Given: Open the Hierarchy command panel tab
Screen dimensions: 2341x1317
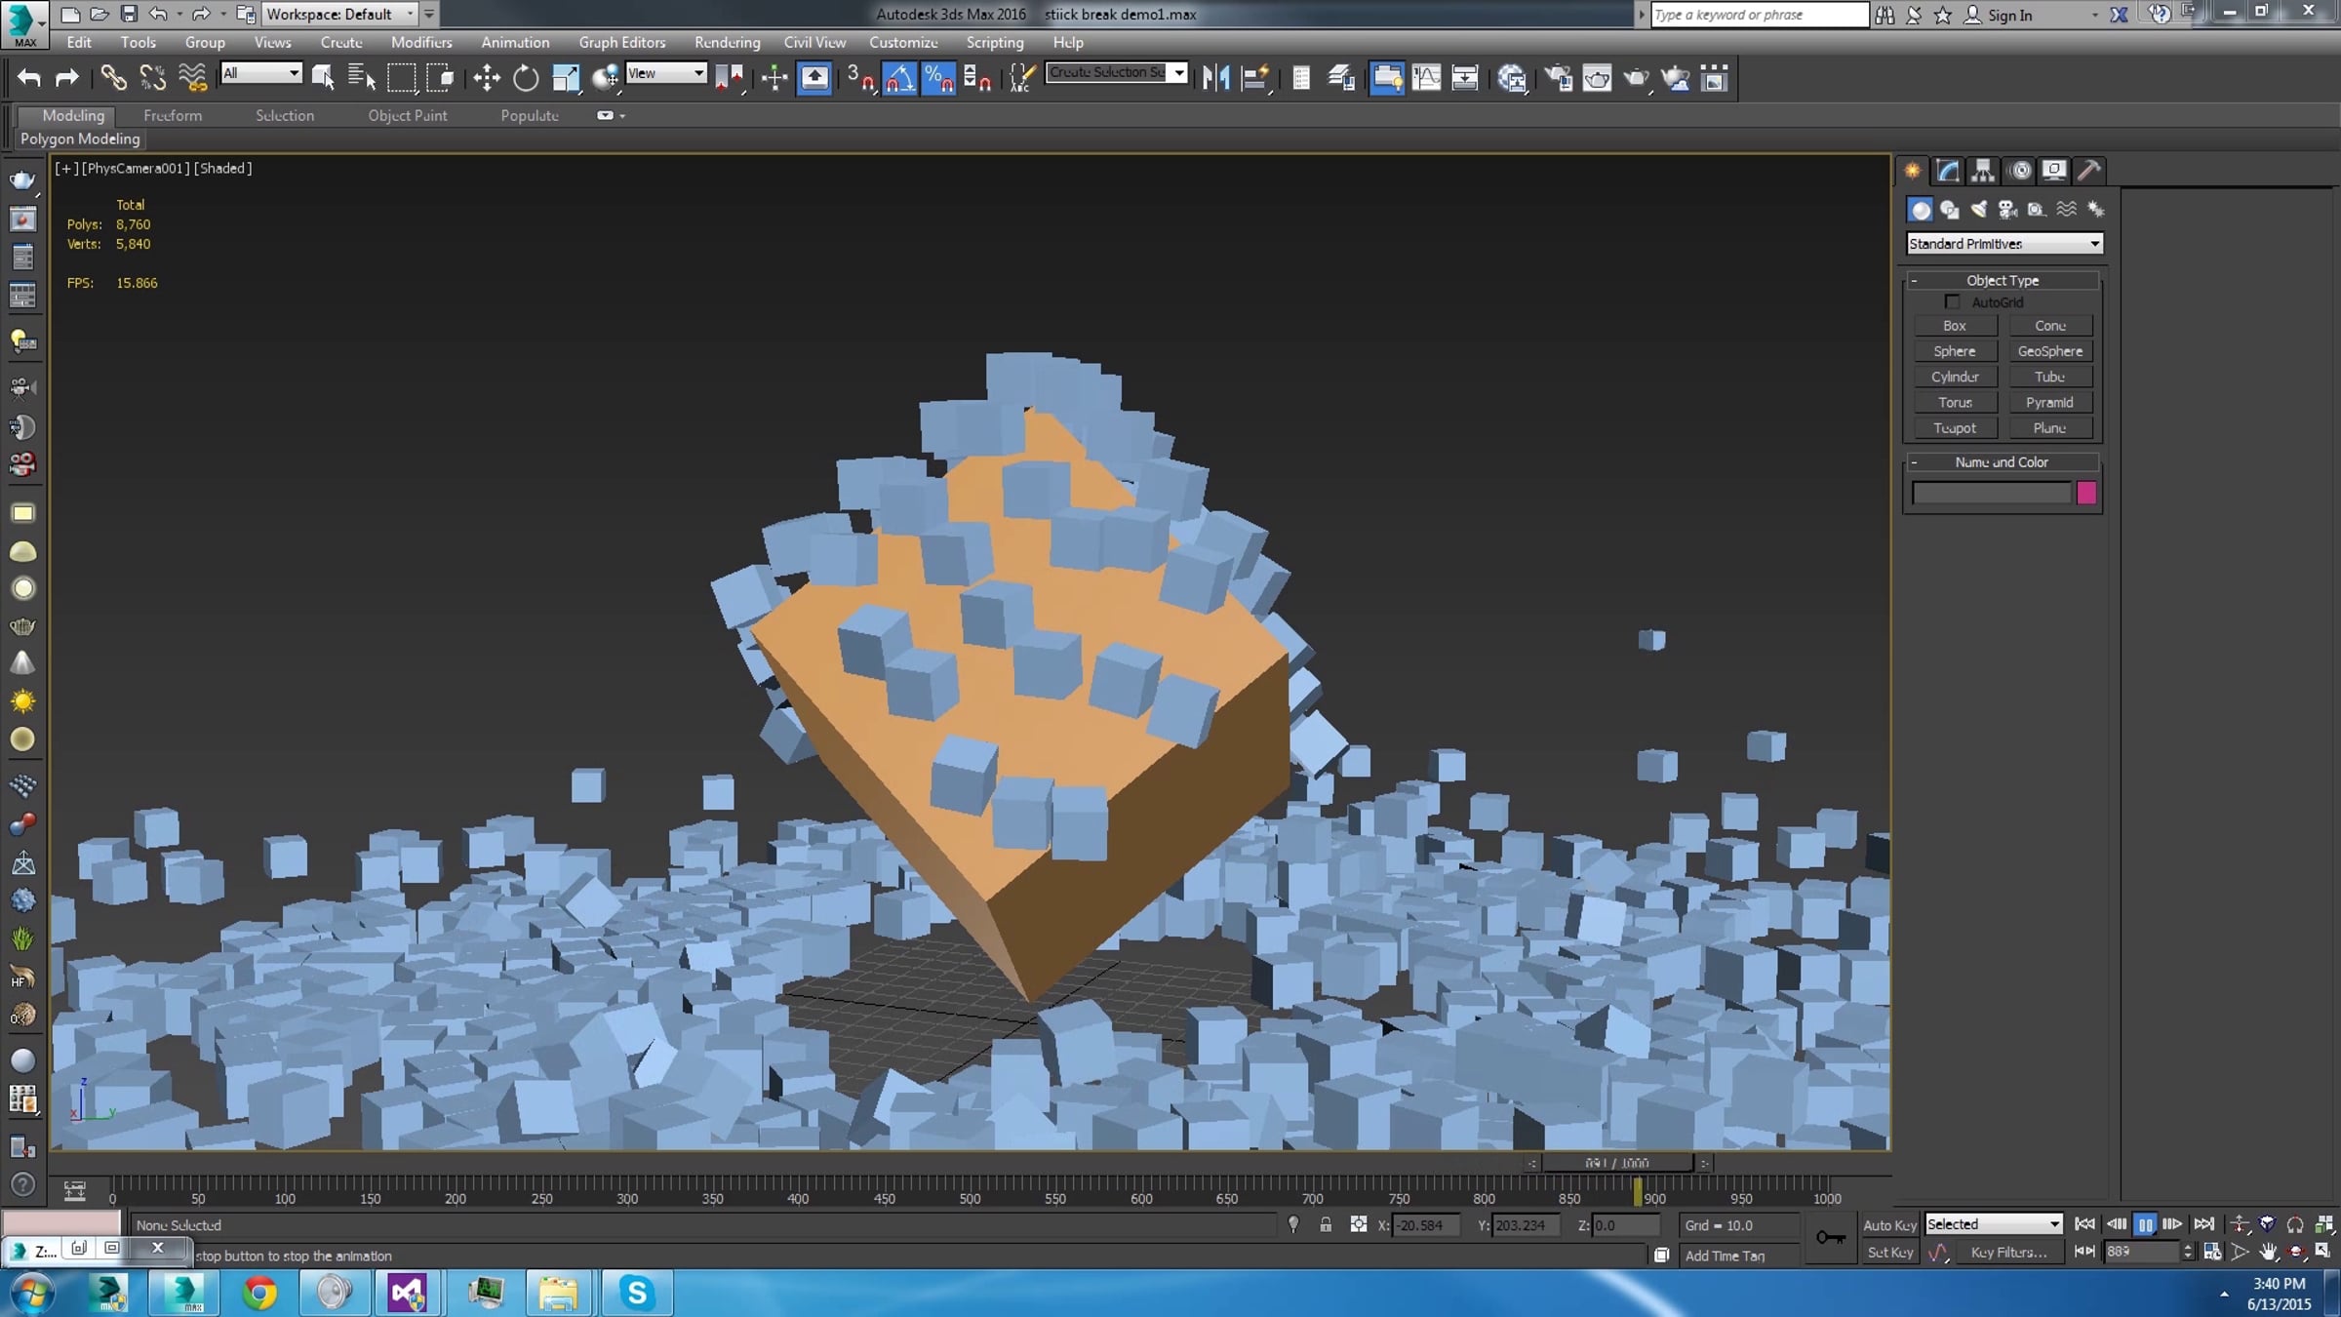Looking at the screenshot, I should coord(1983,171).
